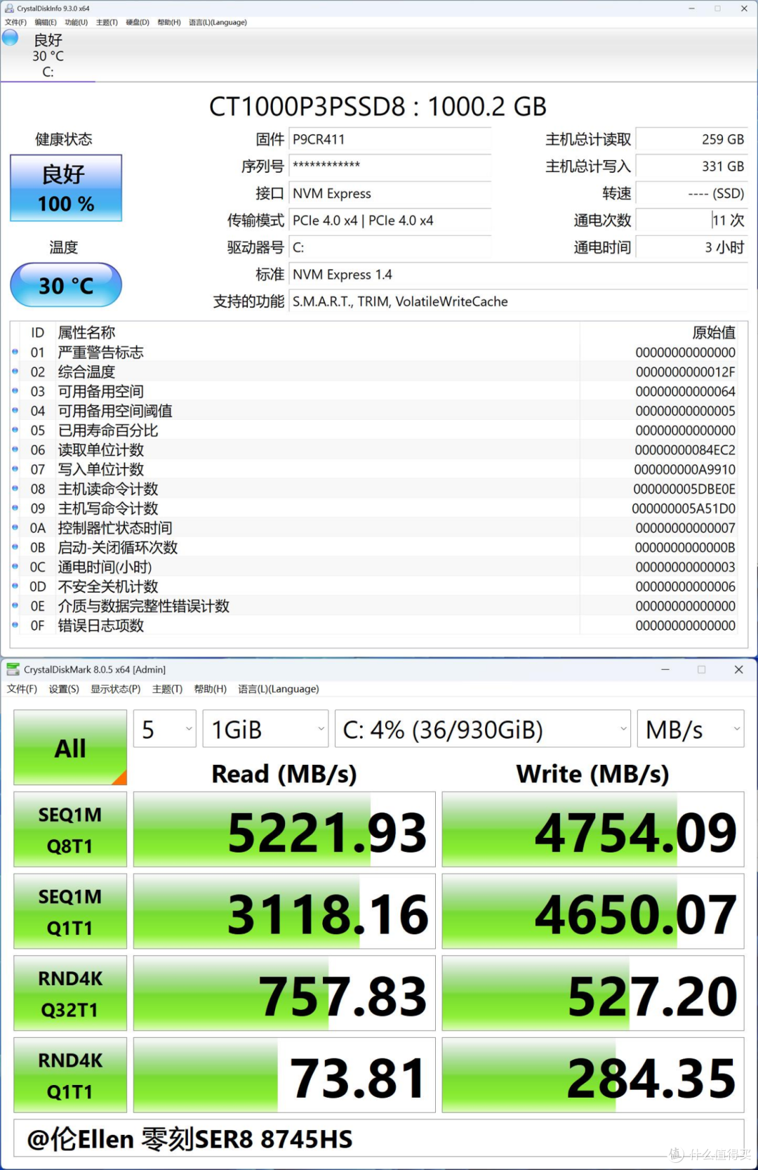Click status dot for attribute 03 可用备用空间
Screen dimensions: 758x1170
coord(15,391)
